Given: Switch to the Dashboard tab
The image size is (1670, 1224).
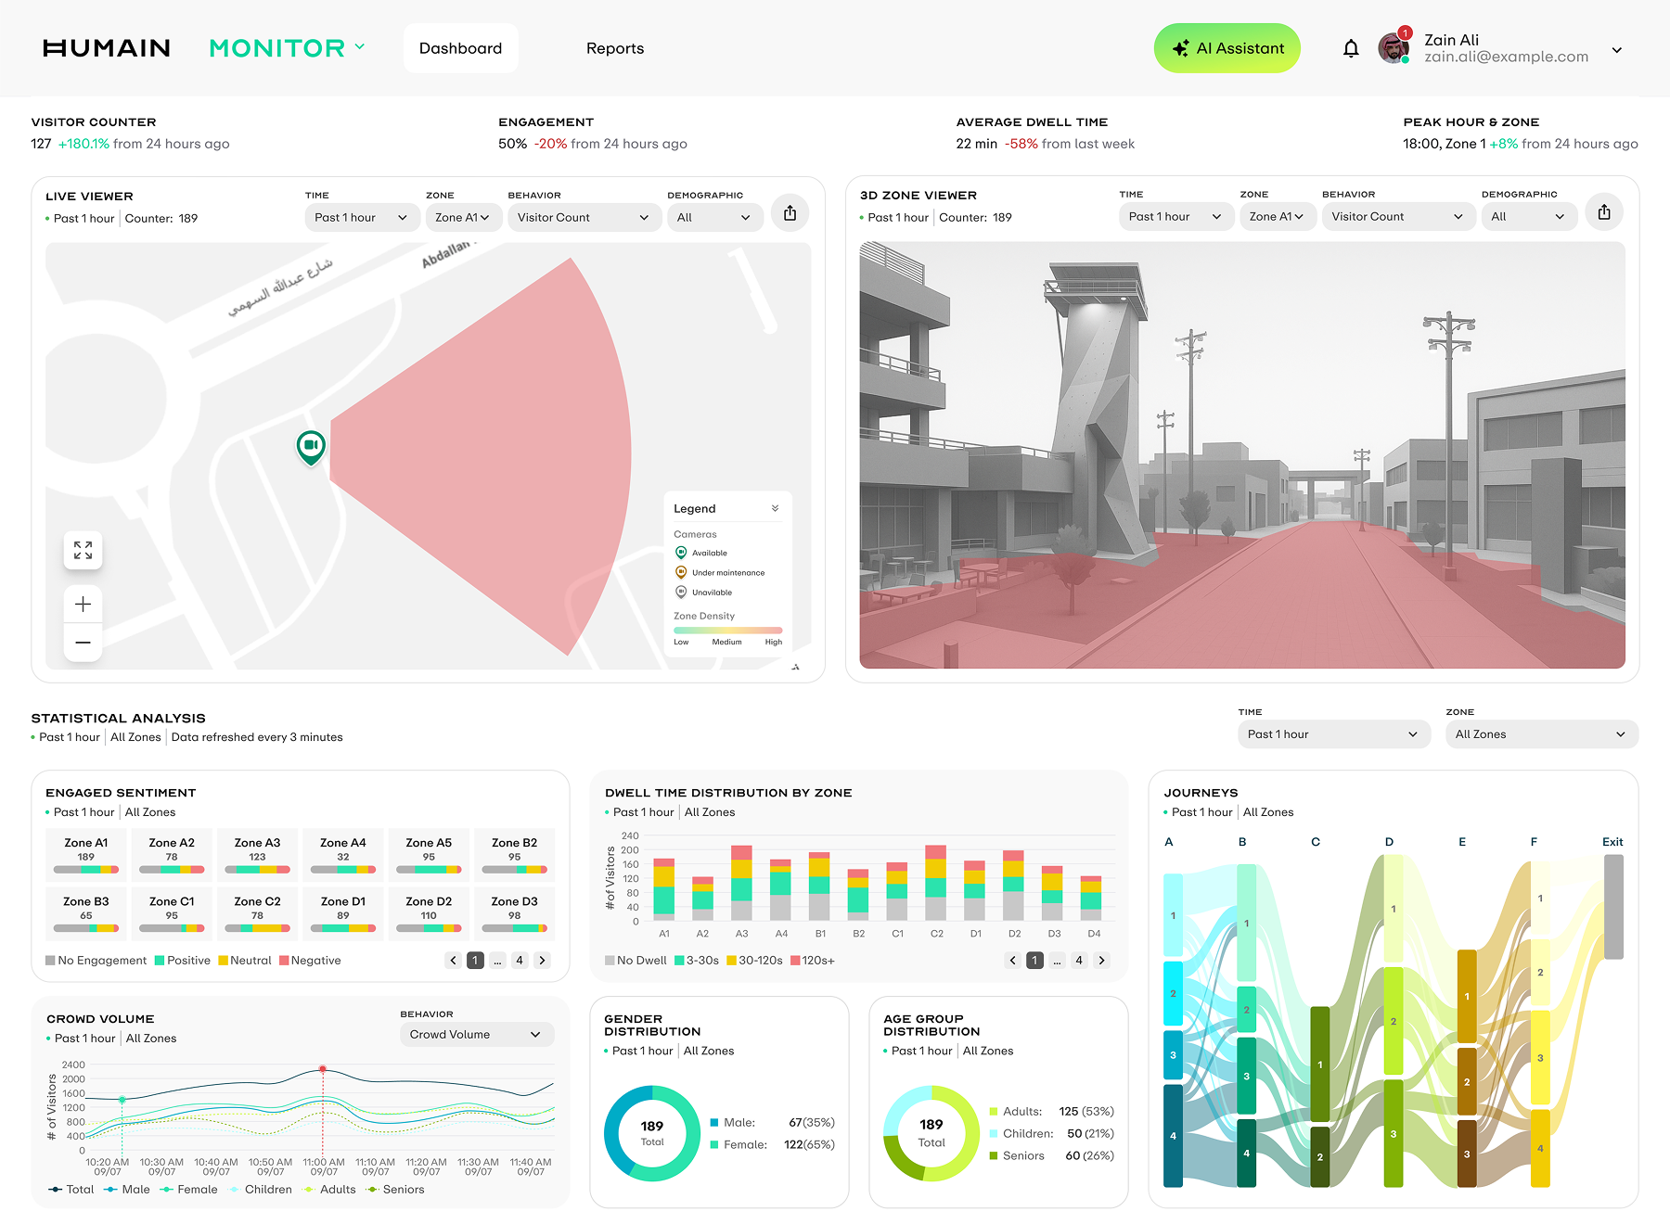Looking at the screenshot, I should click(460, 47).
